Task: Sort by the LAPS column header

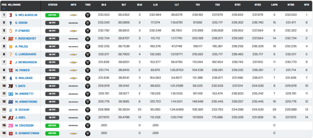Action: 274,5
